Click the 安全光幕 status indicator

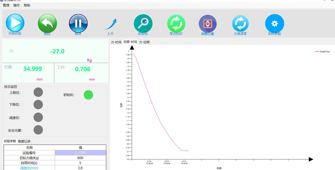(38, 130)
